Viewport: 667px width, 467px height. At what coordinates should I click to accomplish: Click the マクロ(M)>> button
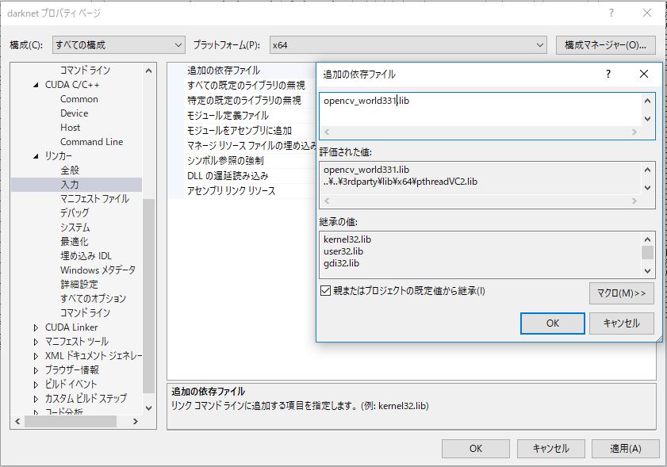[621, 293]
